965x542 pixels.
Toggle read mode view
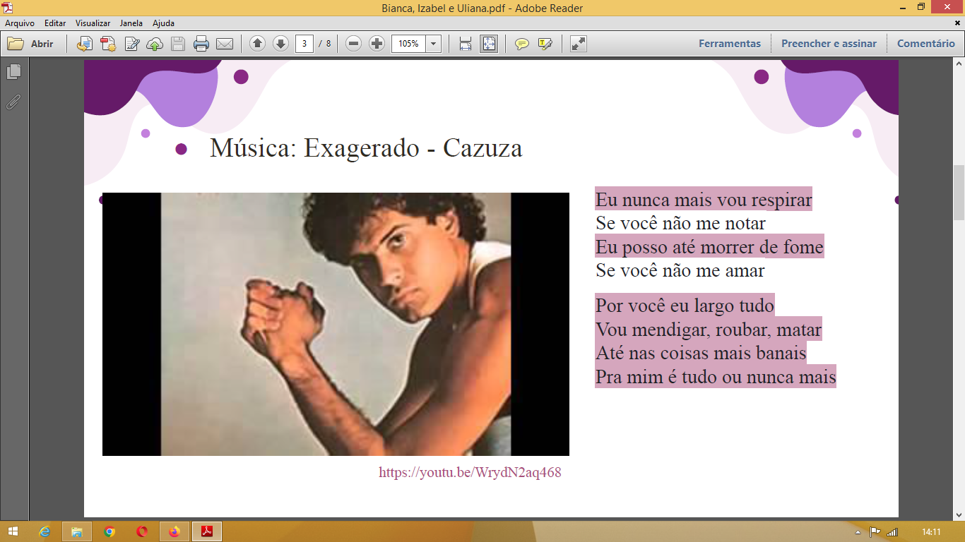[579, 44]
